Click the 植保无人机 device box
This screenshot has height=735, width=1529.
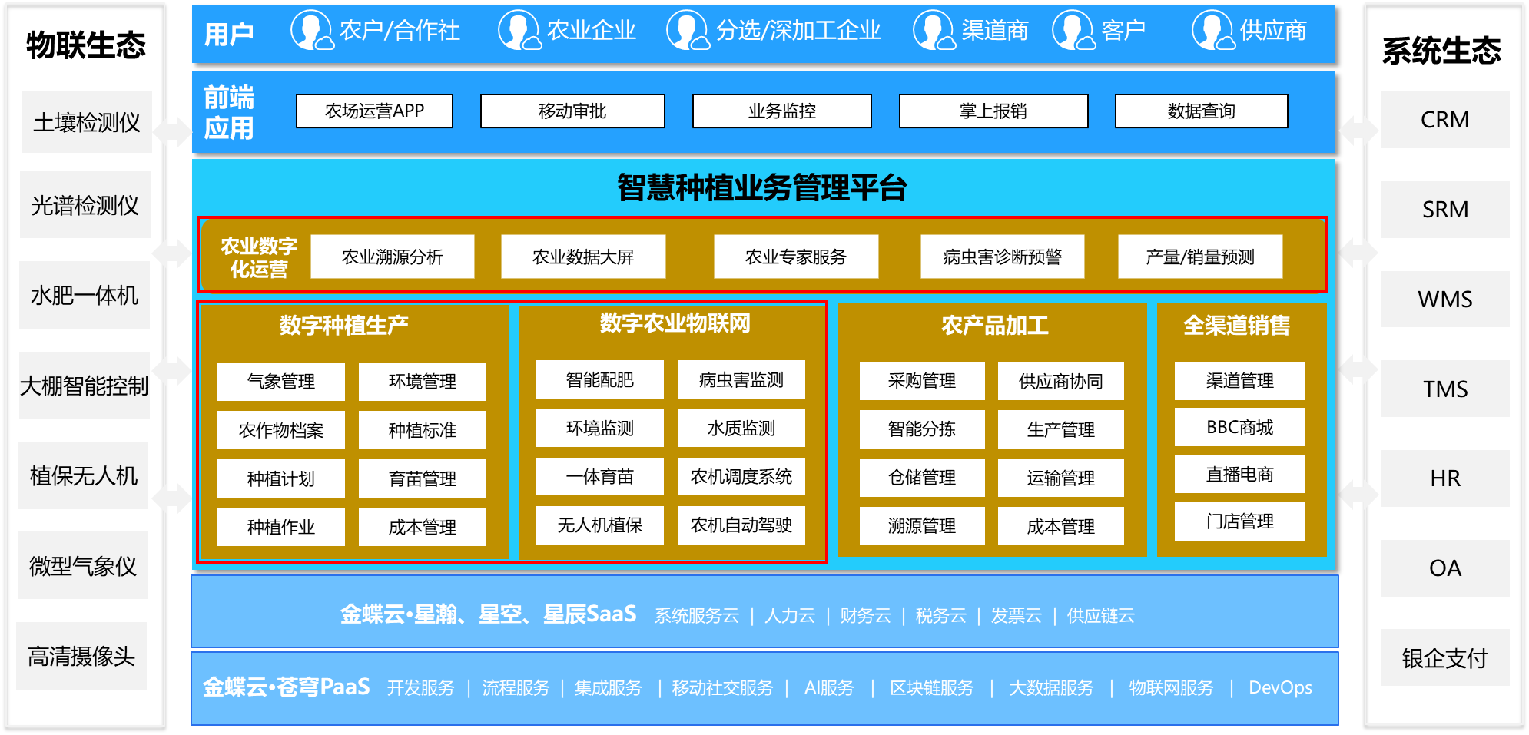(83, 475)
